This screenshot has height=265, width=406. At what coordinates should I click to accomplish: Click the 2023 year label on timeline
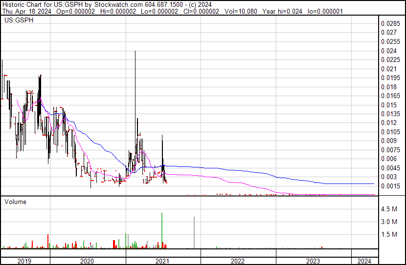click(313, 261)
